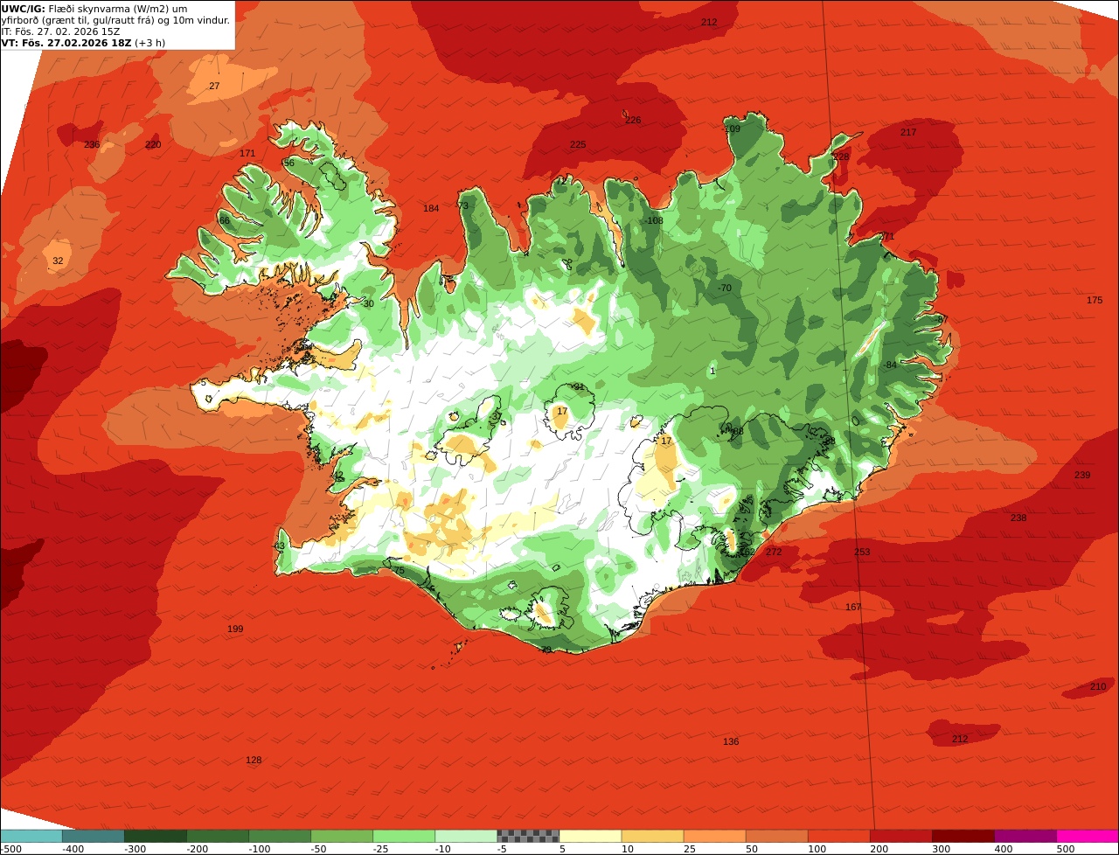Click the map value -84

[x=889, y=365]
